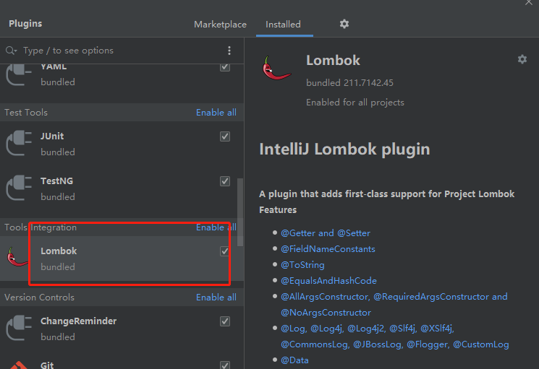Open the @EqualsAndHashCode link

point(328,281)
